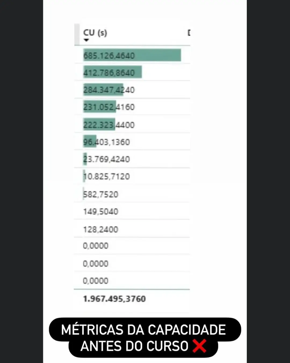The width and height of the screenshot is (290, 363).
Task: Select the 412.786,8640 row
Action: (x=112, y=73)
